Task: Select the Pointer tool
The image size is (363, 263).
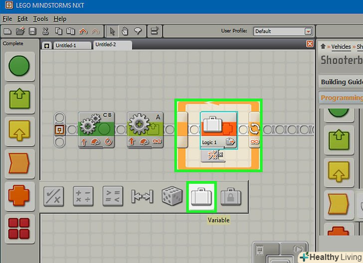Action: coord(112,31)
